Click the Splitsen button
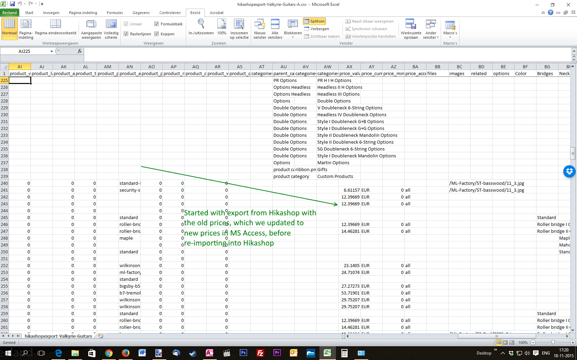577x360 pixels. (314, 21)
